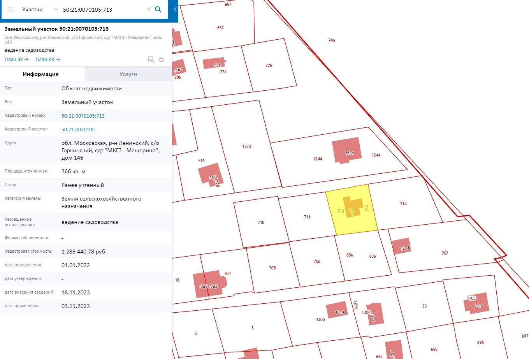This screenshot has height=359, width=529.
Task: Select parcel 5 on the map
Action: 195,333
